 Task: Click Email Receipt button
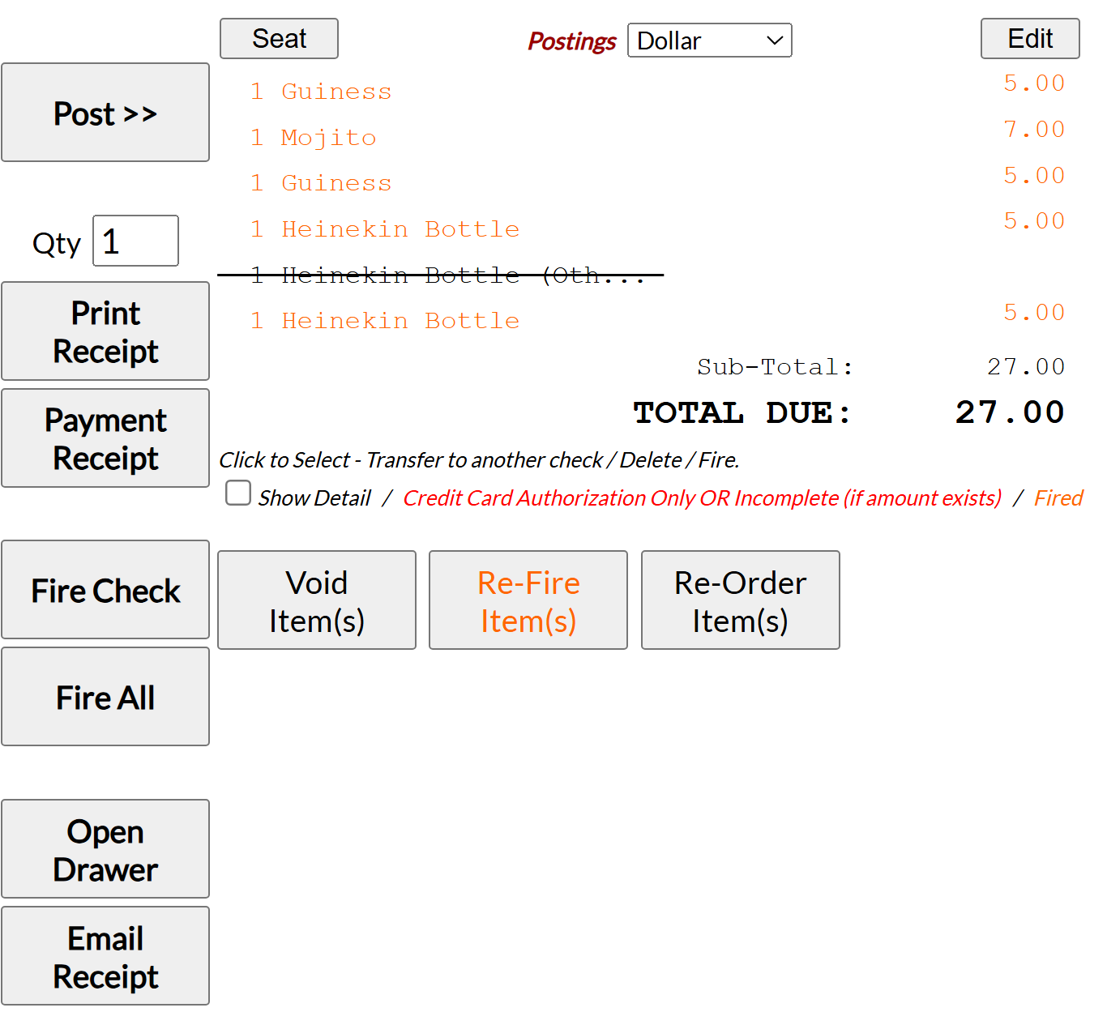105,956
